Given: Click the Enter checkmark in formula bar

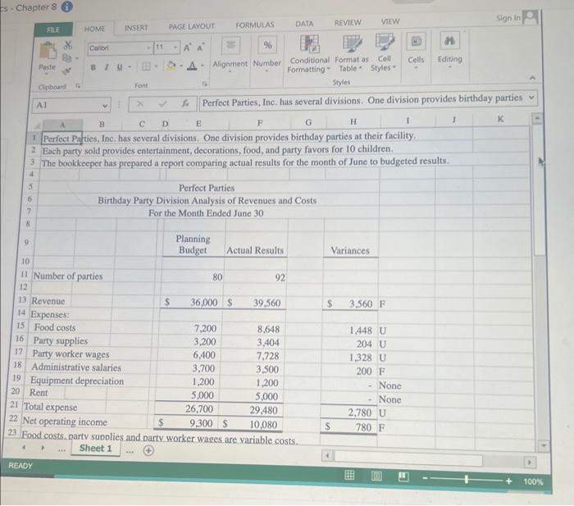Looking at the screenshot, I should 162,104.
